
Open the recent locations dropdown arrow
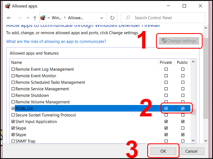28,18
